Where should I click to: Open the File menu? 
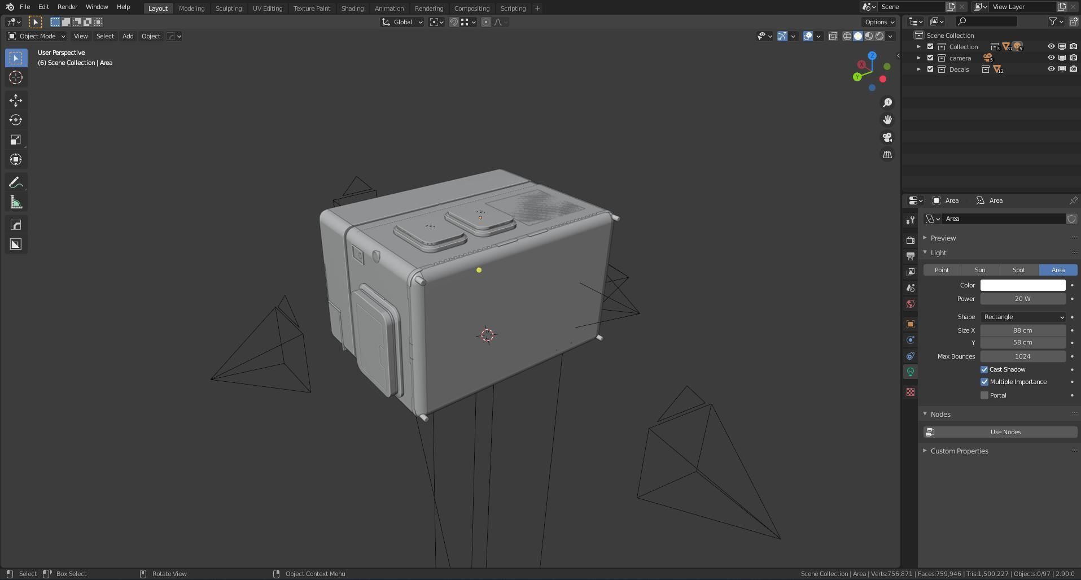point(25,7)
